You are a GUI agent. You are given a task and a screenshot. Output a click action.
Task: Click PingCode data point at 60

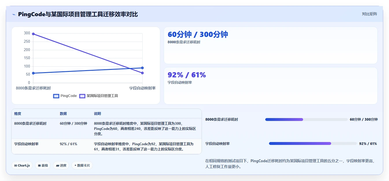[33, 73]
